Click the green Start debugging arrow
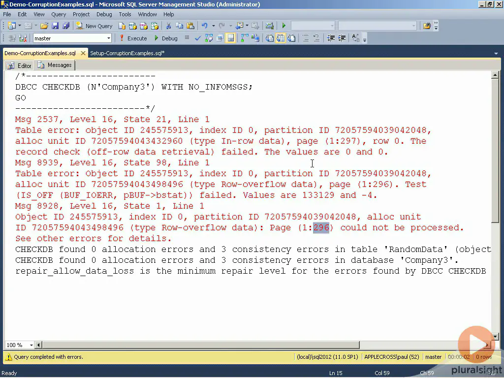This screenshot has width=504, height=378. point(284,26)
